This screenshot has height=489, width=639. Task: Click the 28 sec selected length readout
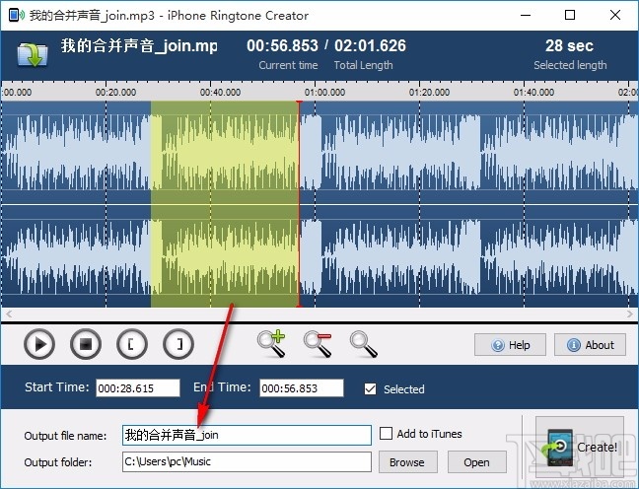[x=569, y=45]
